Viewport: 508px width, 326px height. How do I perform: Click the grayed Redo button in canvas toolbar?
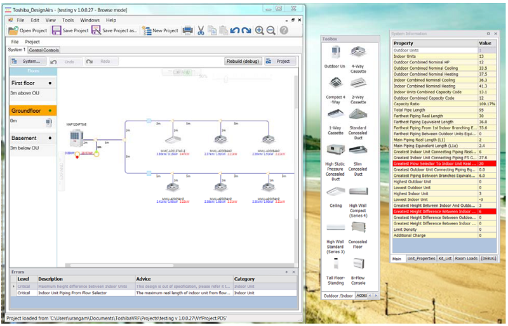(102, 61)
